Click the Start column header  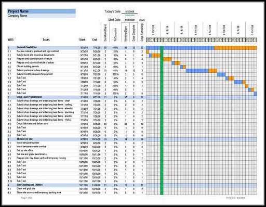(82, 40)
